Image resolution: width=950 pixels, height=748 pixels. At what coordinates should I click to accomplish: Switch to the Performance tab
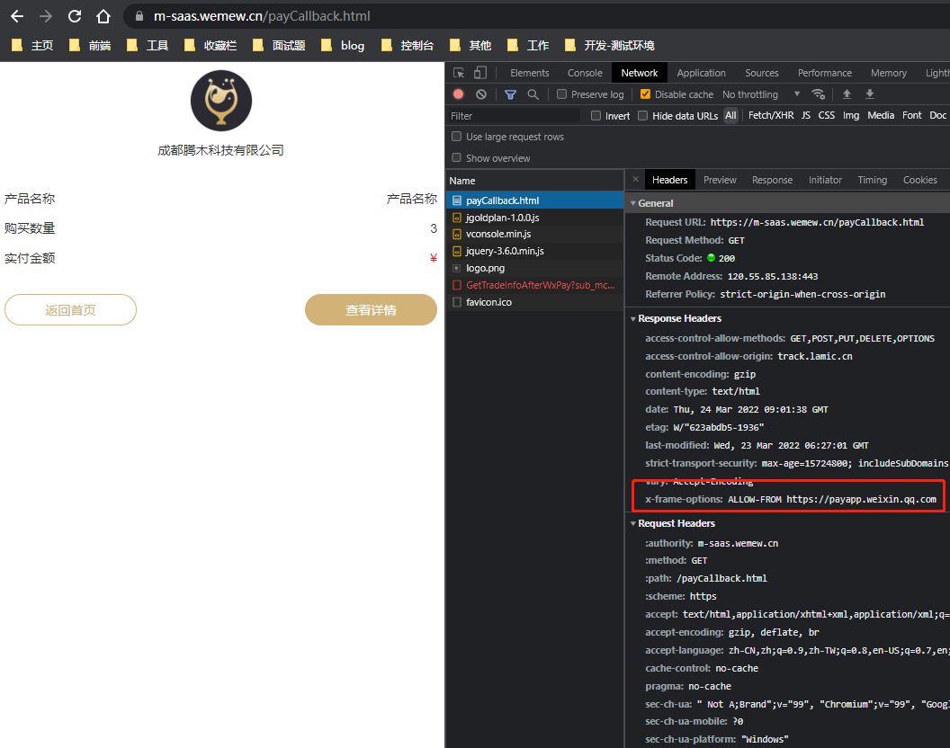825,73
